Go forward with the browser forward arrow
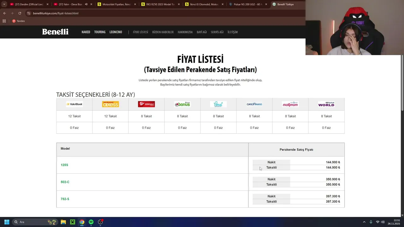The image size is (404, 227). click(12, 13)
